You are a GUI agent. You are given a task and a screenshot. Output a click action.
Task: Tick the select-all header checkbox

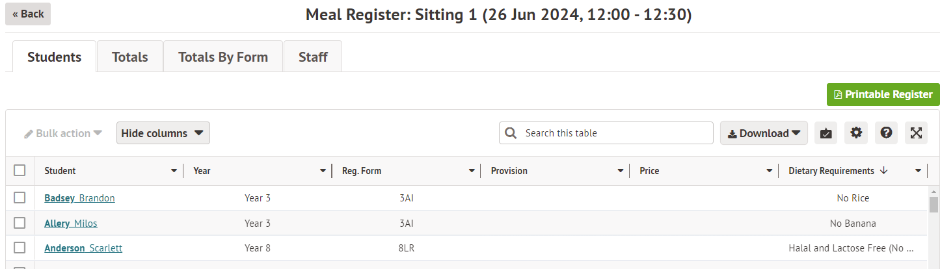[20, 170]
